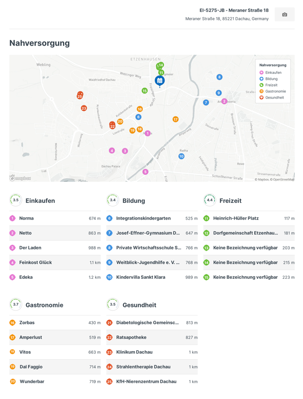Click pink map marker 5 Edeka

pos(145,172)
